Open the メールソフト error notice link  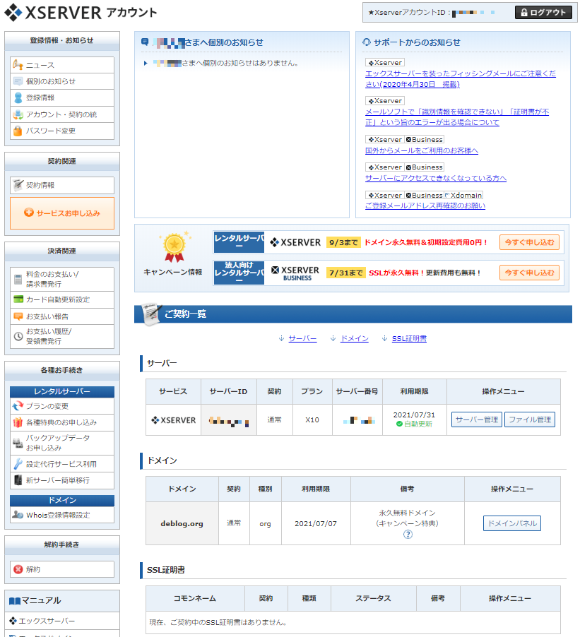pyautogui.click(x=457, y=117)
